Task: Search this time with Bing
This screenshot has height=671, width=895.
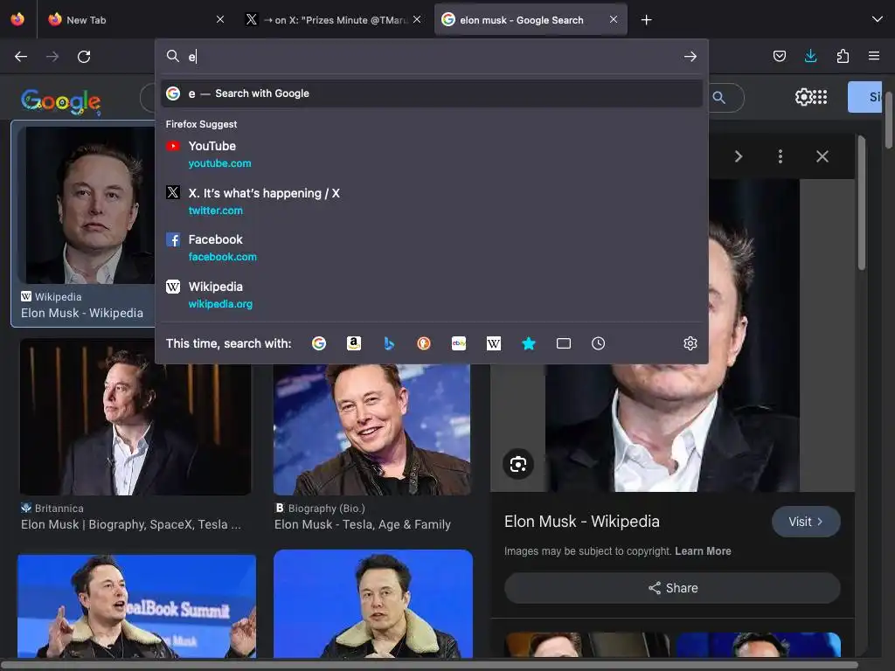Action: point(389,343)
